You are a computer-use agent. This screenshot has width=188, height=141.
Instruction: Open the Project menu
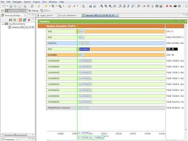(36, 2)
